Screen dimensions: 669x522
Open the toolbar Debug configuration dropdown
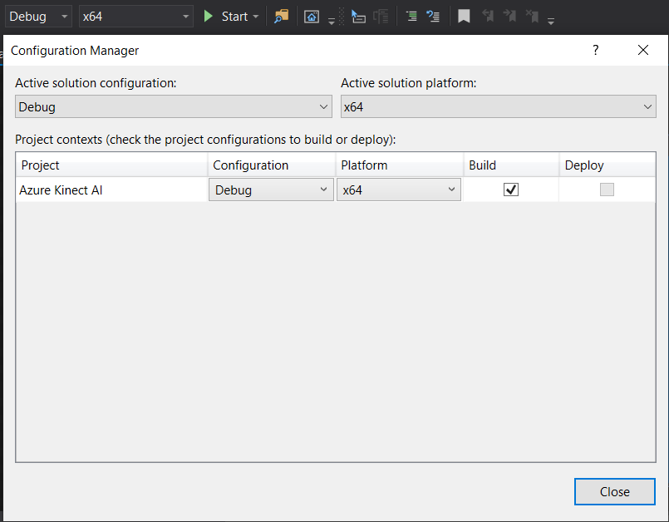[38, 17]
